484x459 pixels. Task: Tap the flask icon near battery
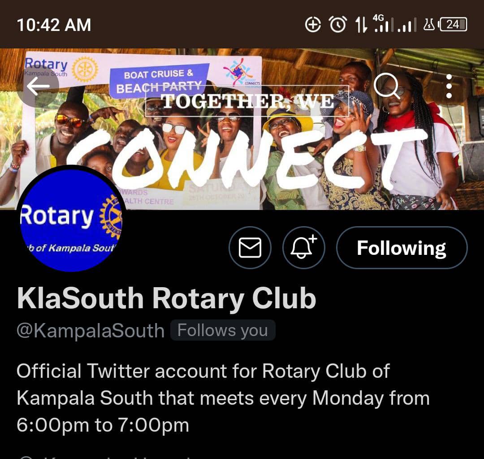pos(429,24)
